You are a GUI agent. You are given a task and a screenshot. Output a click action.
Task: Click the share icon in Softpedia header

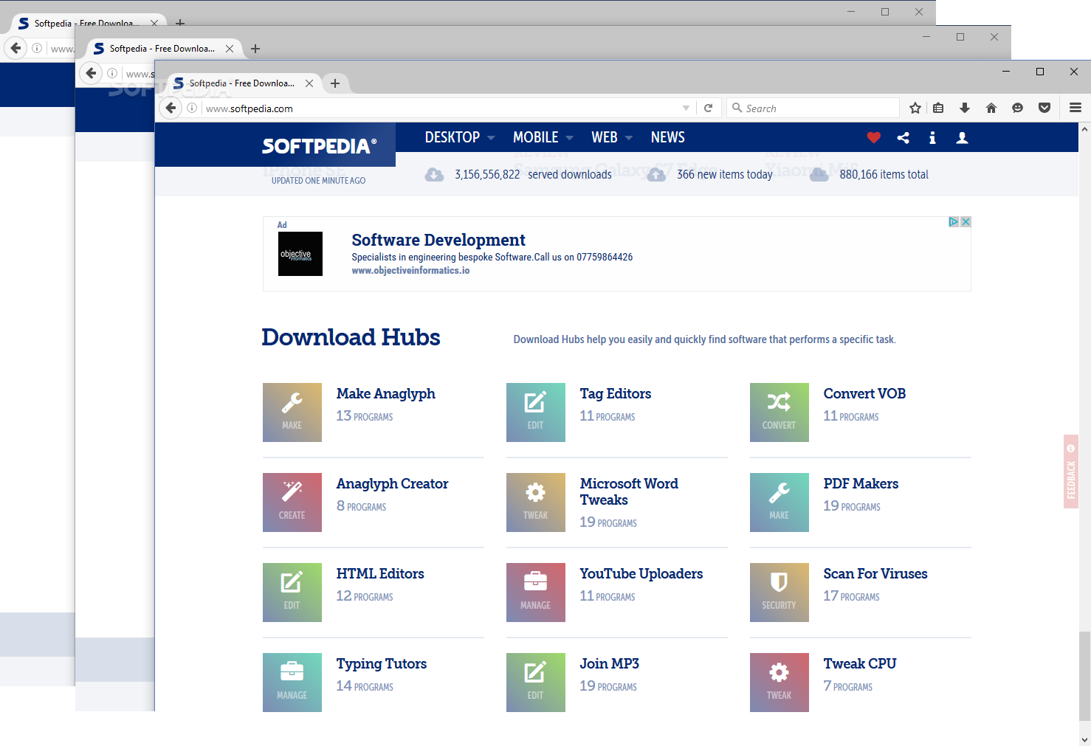[904, 137]
